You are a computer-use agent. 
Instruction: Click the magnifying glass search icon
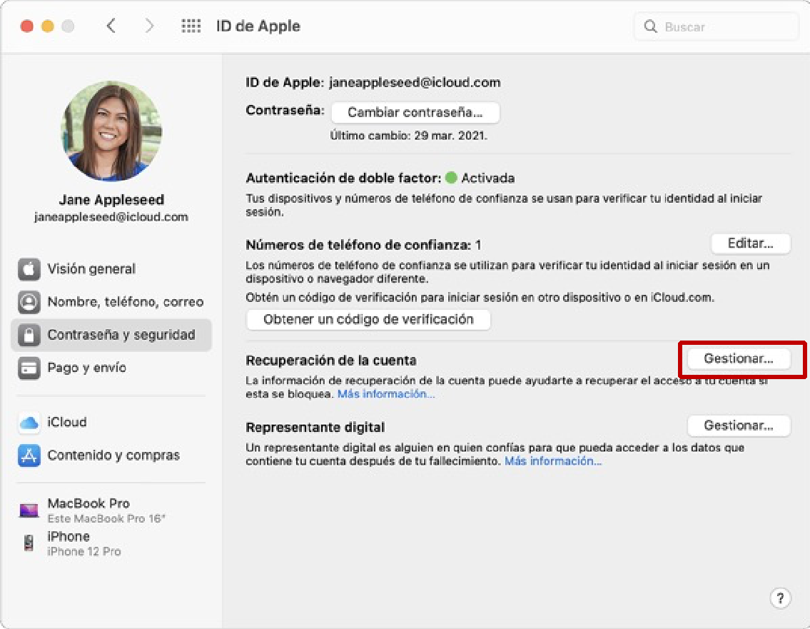(x=650, y=26)
